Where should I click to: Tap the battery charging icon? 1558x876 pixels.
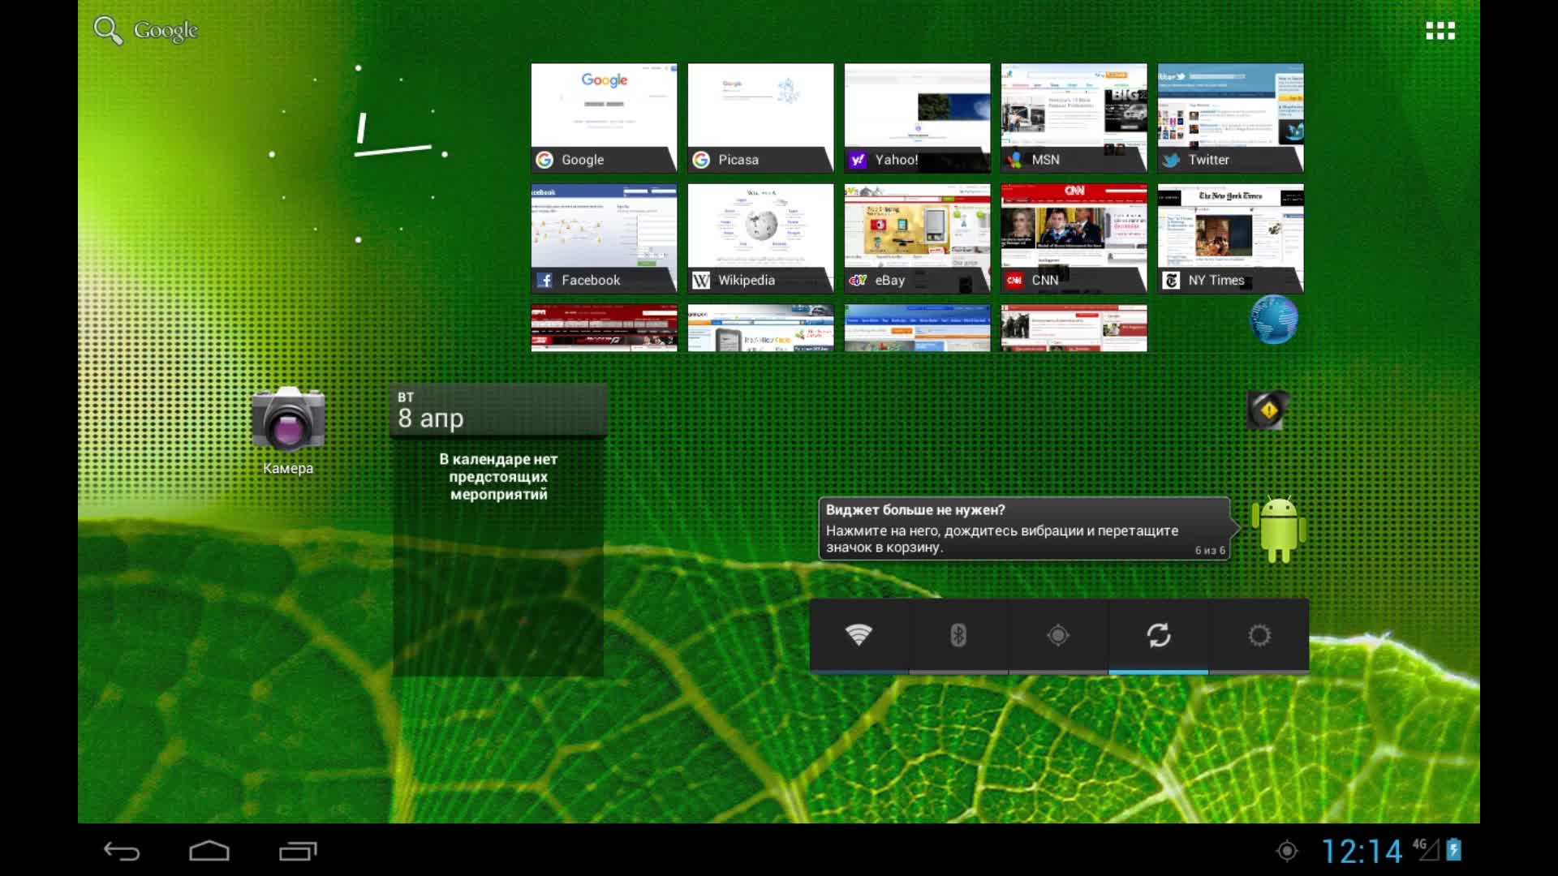click(x=1454, y=849)
